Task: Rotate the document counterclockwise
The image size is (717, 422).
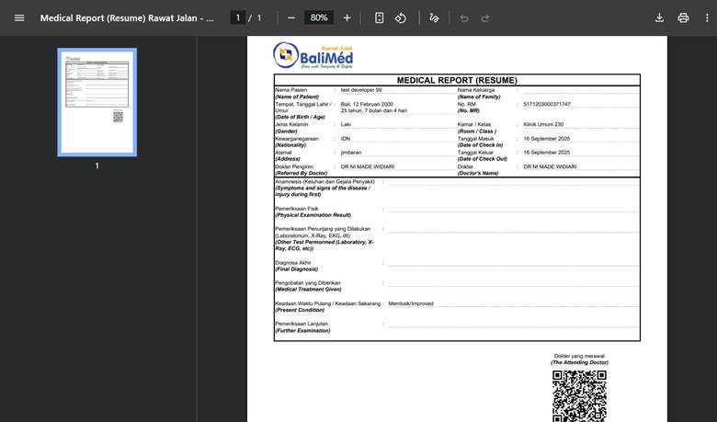Action: point(401,17)
